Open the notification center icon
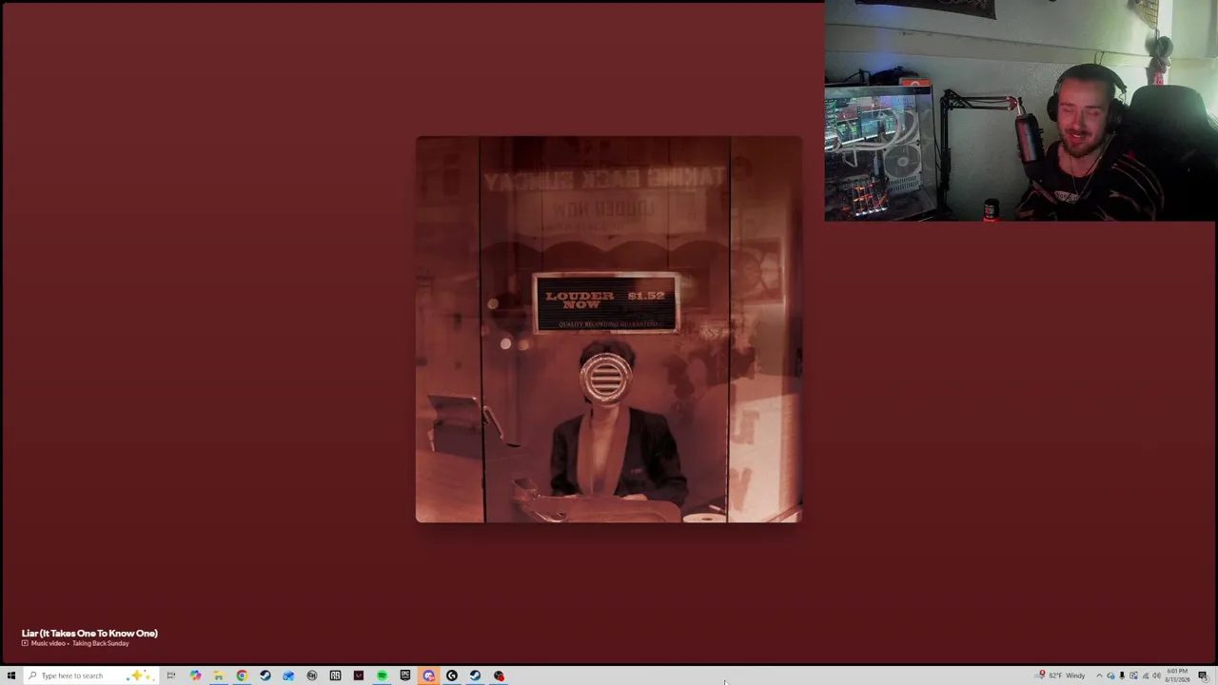1218x685 pixels. [x=1203, y=675]
